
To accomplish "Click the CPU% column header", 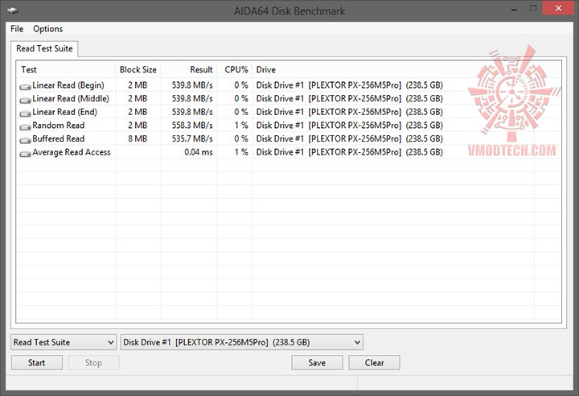I will pyautogui.click(x=235, y=69).
